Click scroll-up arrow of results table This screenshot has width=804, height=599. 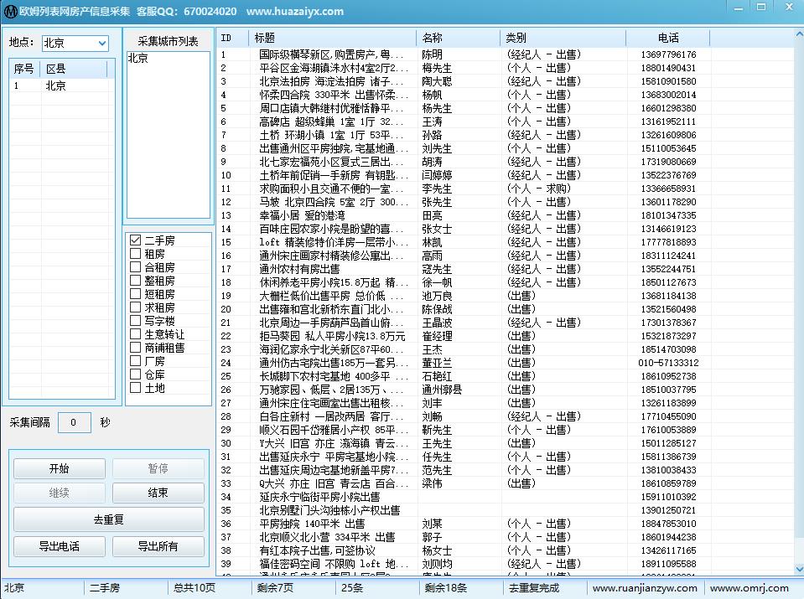point(799,35)
